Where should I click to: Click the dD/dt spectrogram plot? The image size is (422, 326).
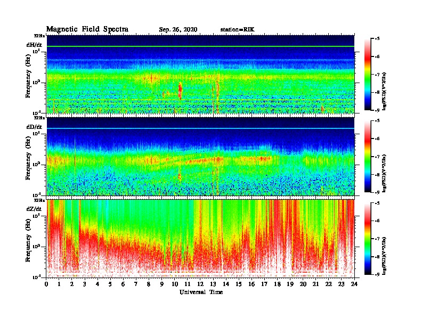click(200, 156)
